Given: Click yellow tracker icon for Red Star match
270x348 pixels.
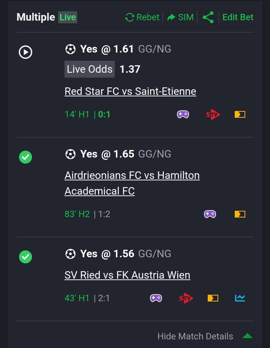Looking at the screenshot, I should [x=240, y=114].
